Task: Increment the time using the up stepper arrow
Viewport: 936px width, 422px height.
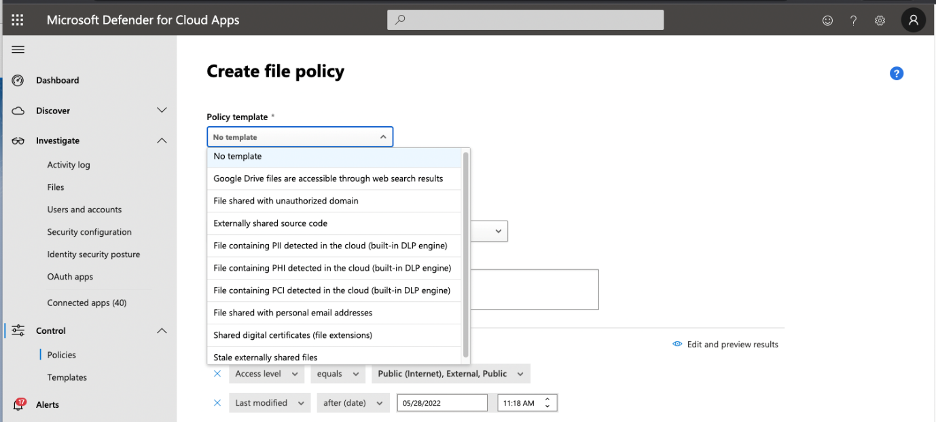Action: pyautogui.click(x=547, y=399)
